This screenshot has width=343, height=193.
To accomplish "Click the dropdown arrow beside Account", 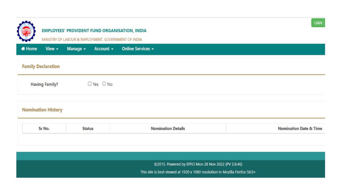I will [112, 49].
